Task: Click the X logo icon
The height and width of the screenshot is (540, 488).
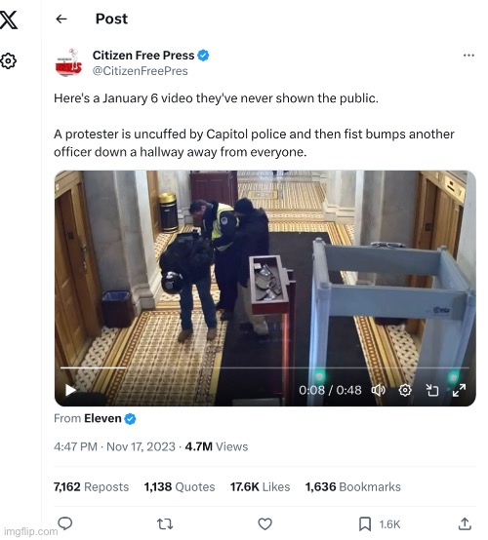Action: pyautogui.click(x=8, y=19)
